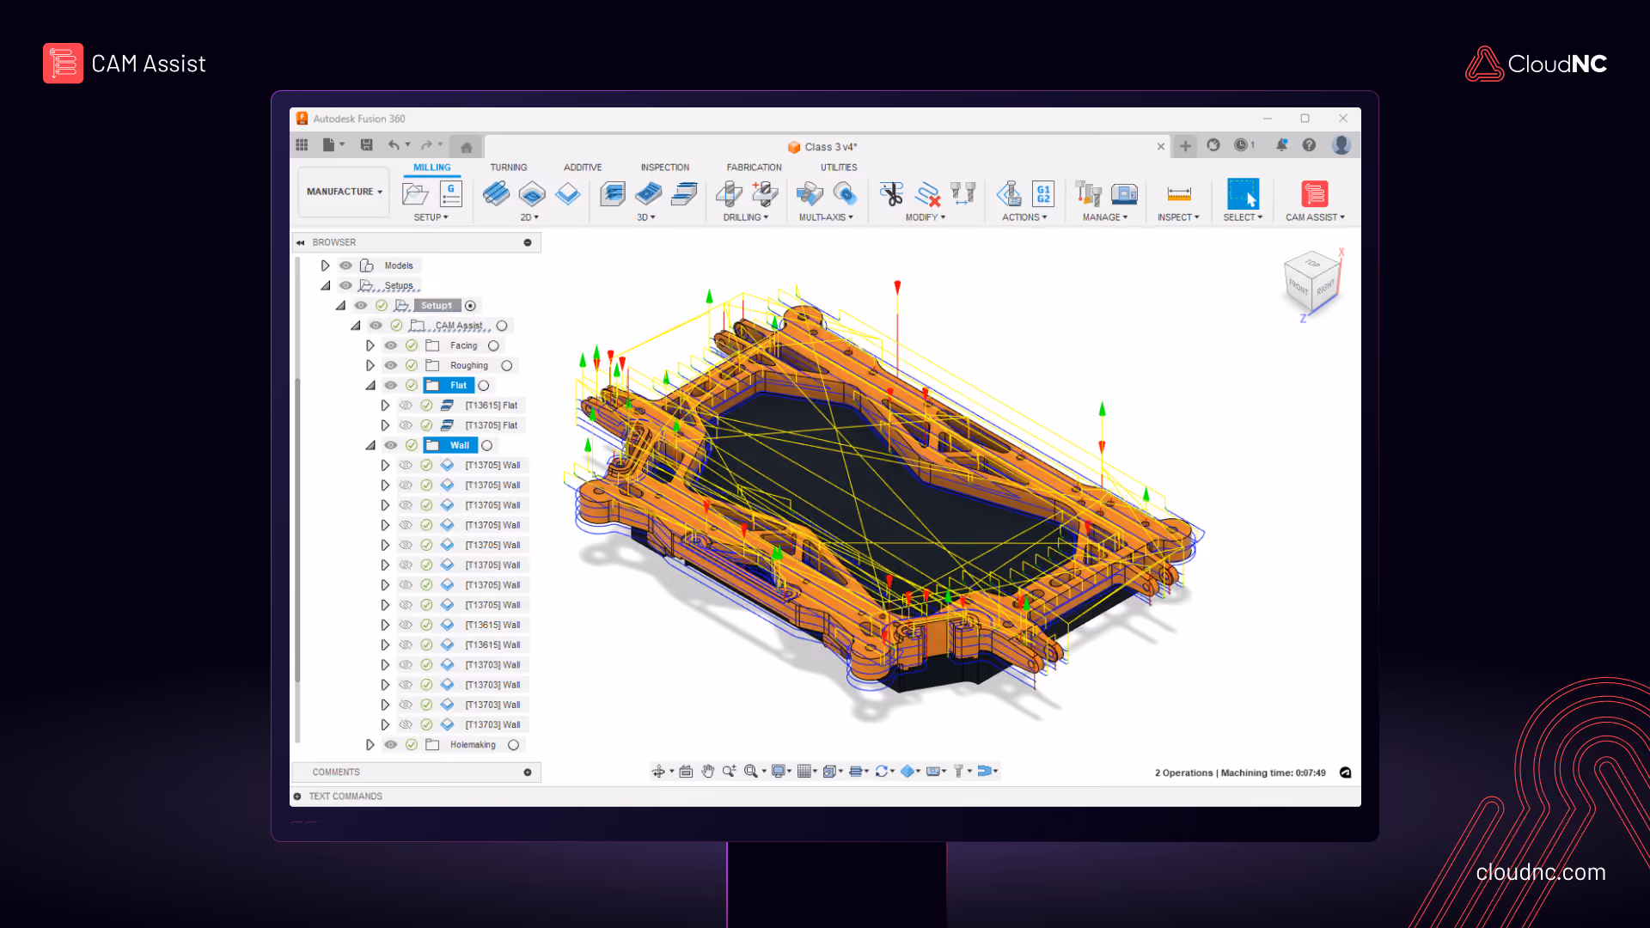Open the MODIFY menu label
The width and height of the screenshot is (1650, 928).
pos(925,217)
